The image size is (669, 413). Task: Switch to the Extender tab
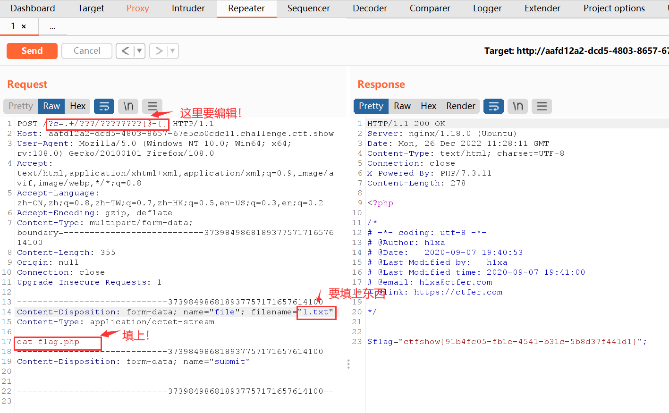click(542, 8)
